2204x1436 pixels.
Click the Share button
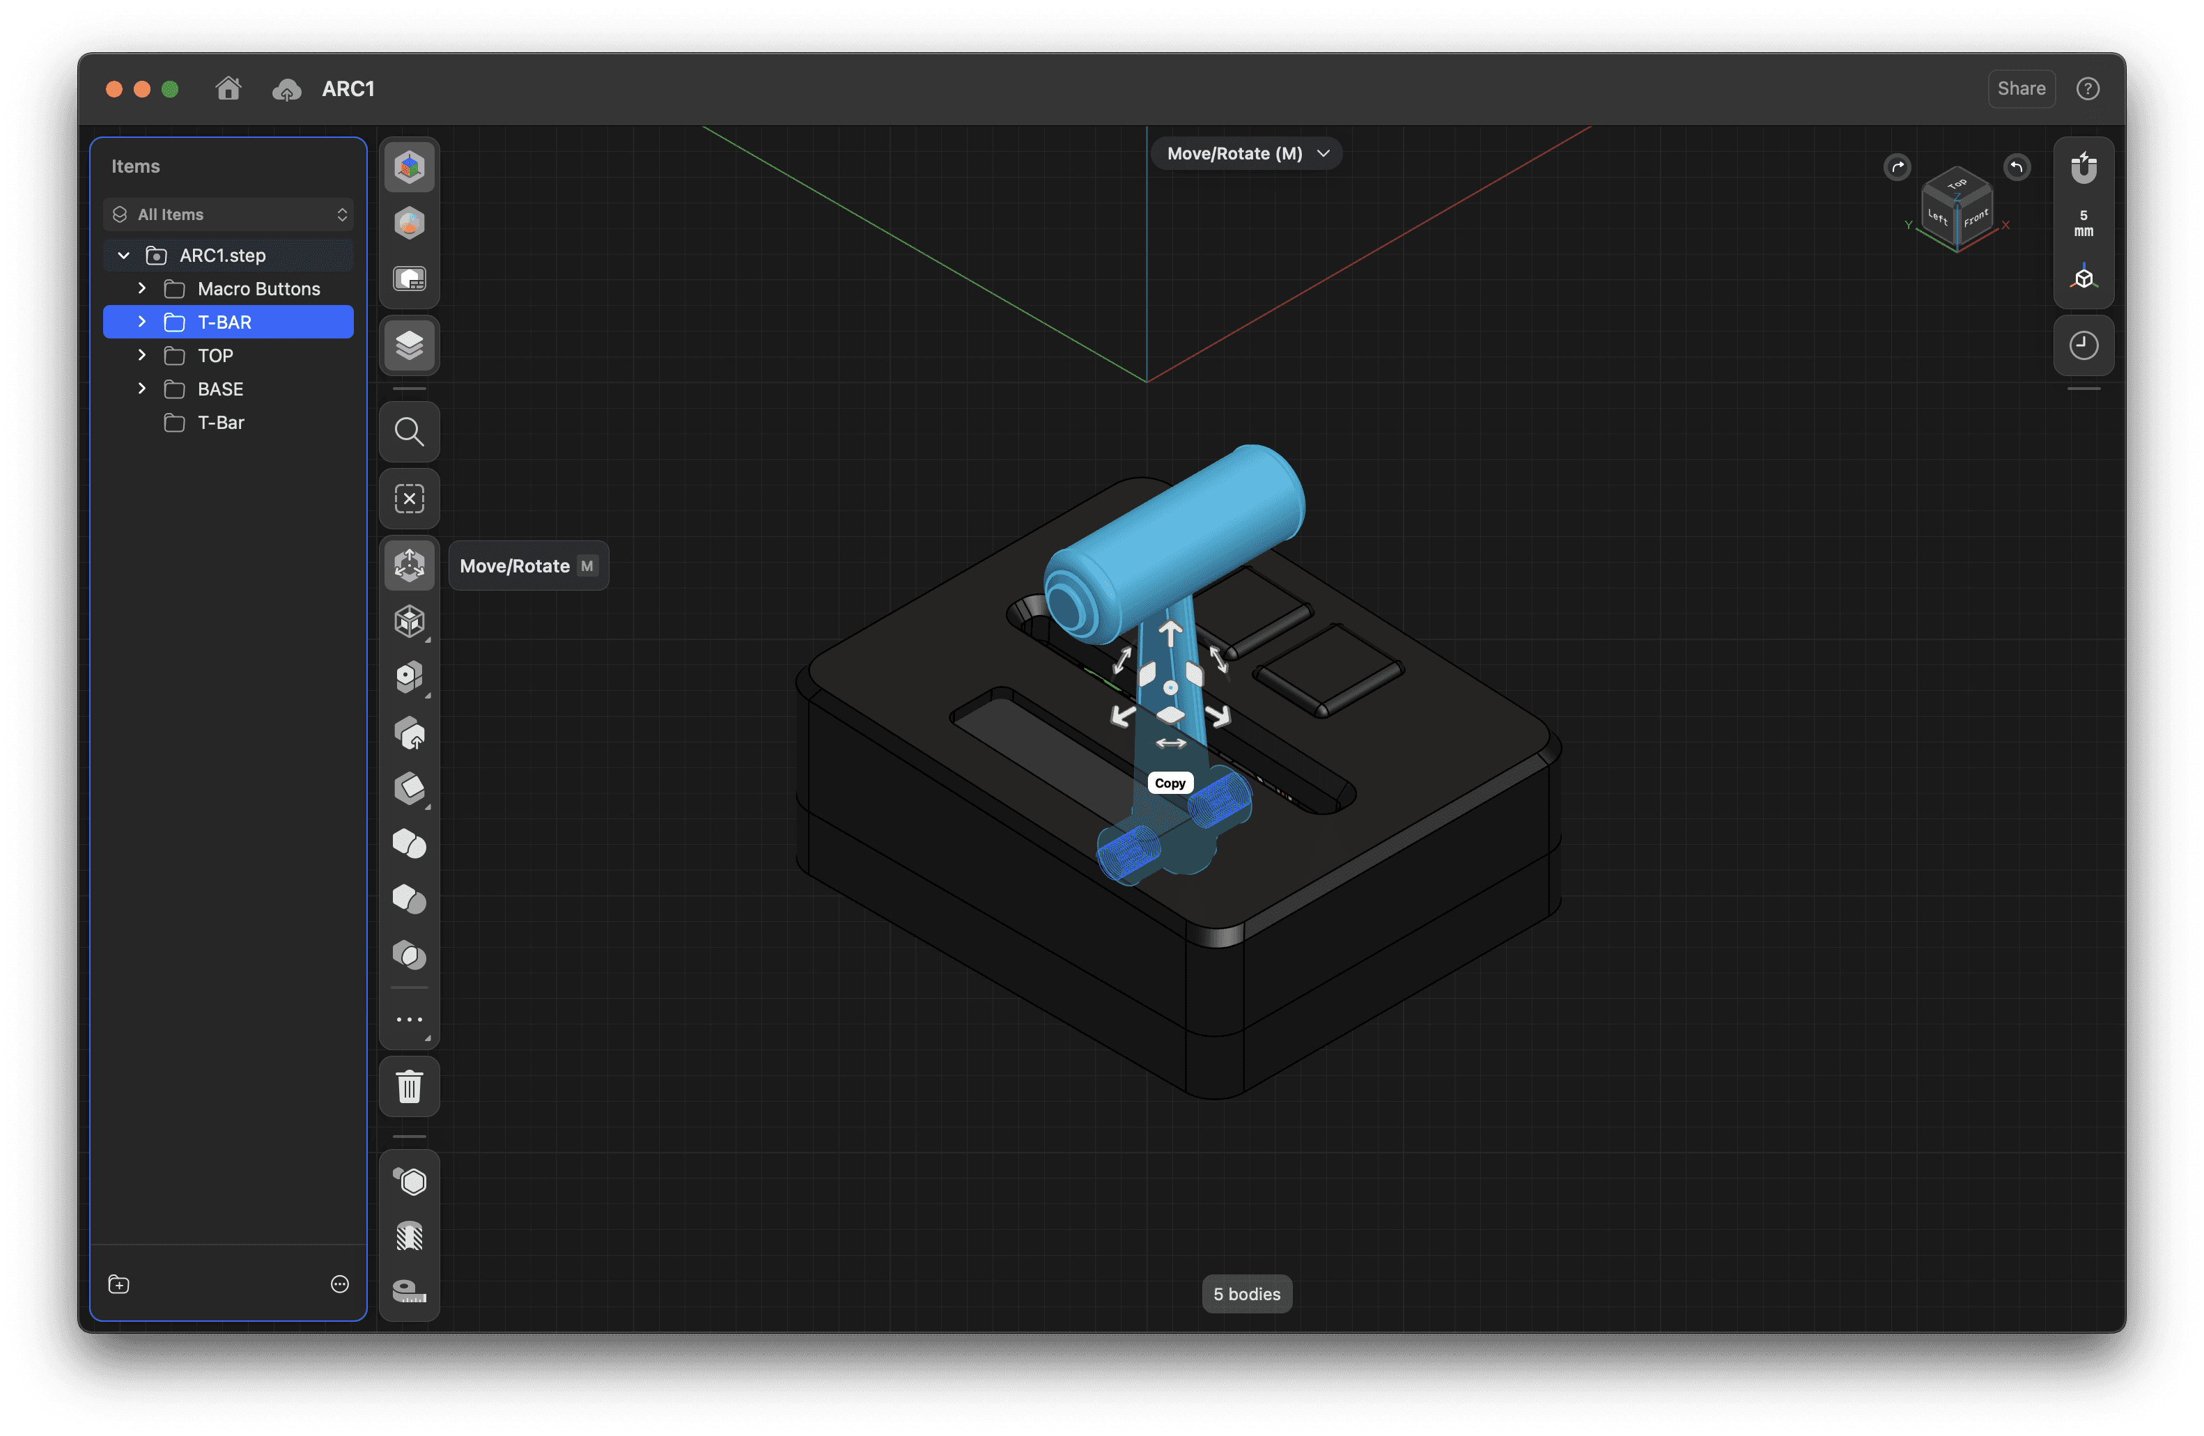click(2021, 89)
